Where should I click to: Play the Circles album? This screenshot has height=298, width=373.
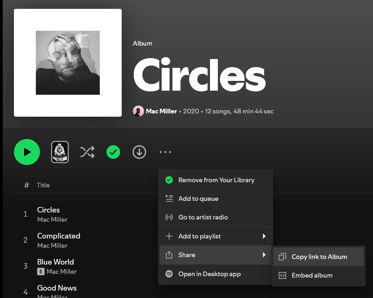27,152
